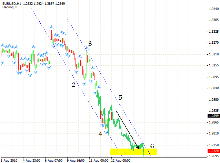
Task: Select the channel point label 4
Action: click(x=100, y=134)
